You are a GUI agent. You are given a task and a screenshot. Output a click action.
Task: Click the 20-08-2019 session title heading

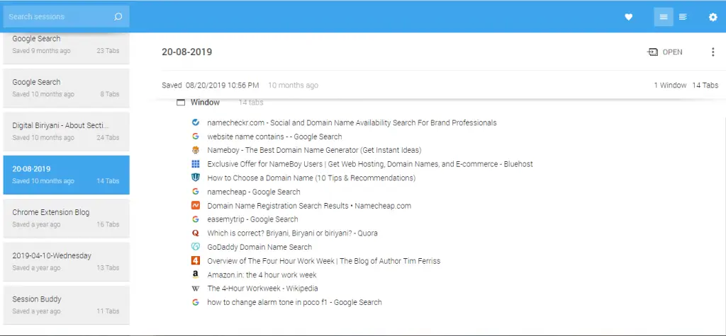pos(186,52)
